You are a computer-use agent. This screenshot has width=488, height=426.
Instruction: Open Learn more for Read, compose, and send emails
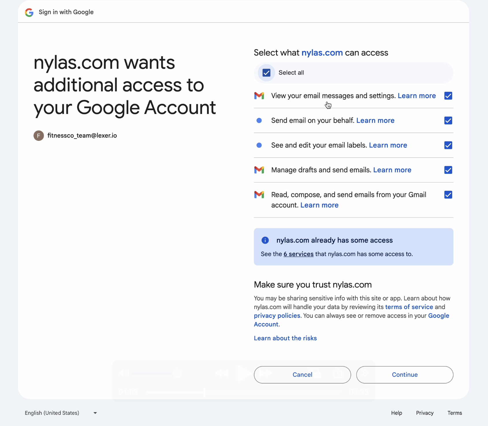(319, 205)
